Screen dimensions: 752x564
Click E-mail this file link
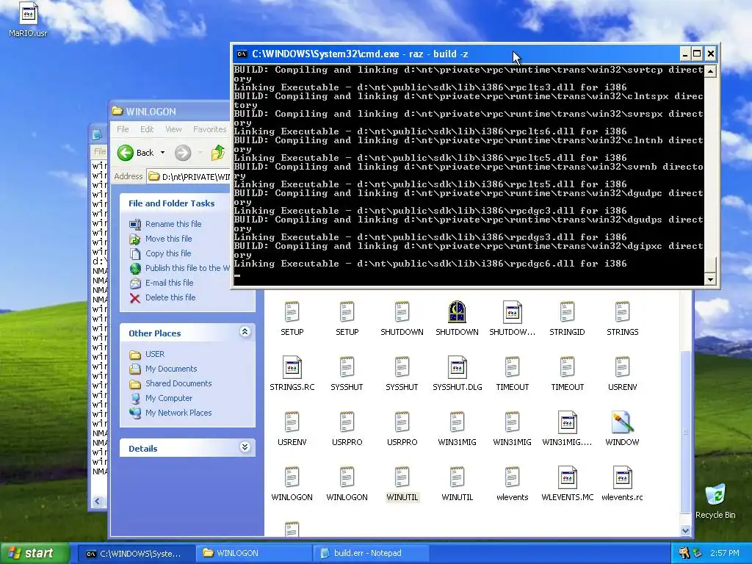click(170, 283)
